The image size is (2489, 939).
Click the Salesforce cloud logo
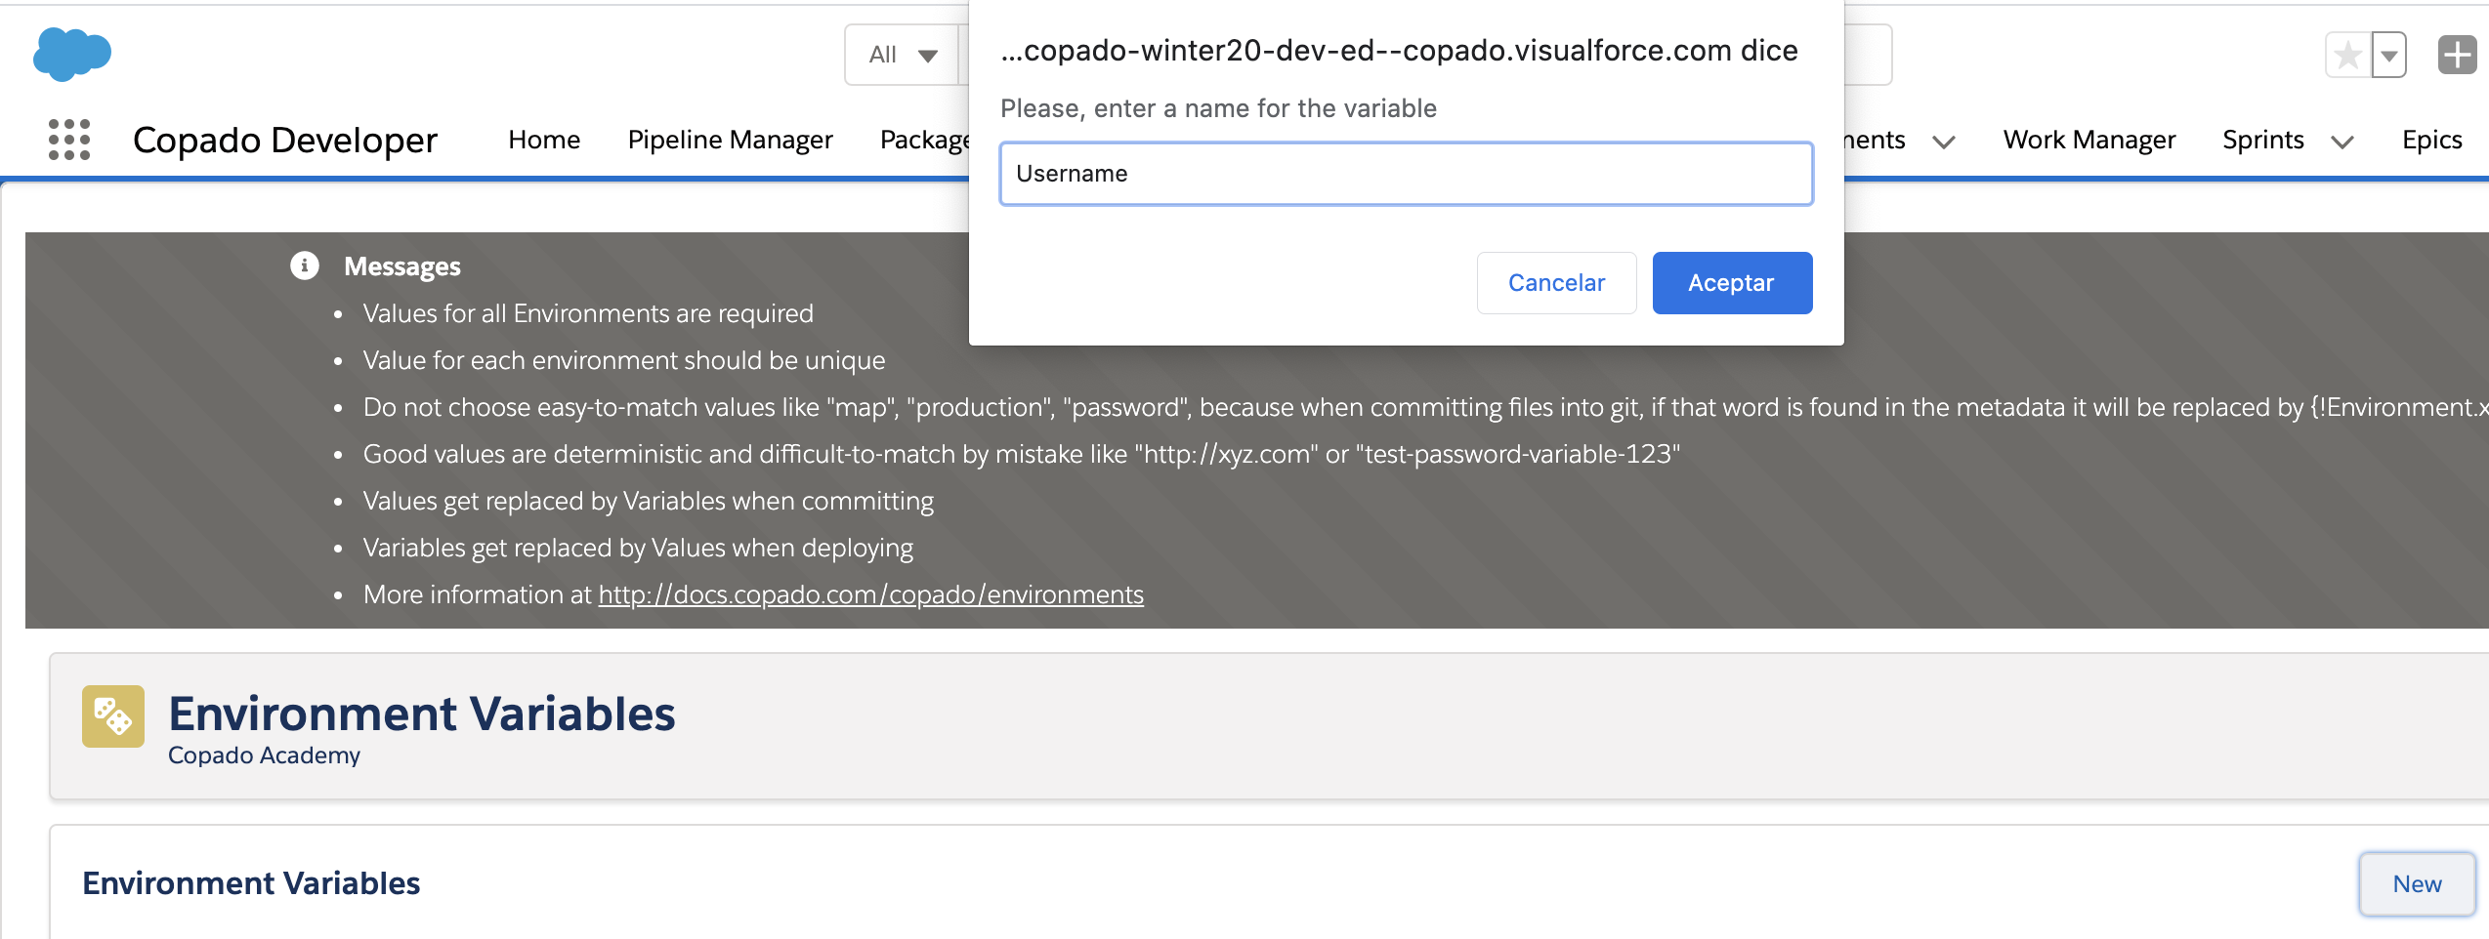coord(72,54)
